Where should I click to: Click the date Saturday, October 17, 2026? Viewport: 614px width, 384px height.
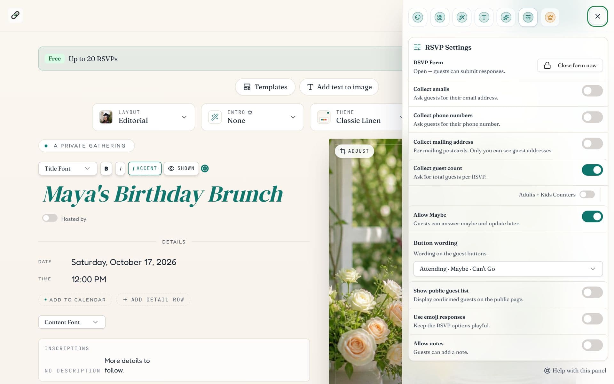124,262
